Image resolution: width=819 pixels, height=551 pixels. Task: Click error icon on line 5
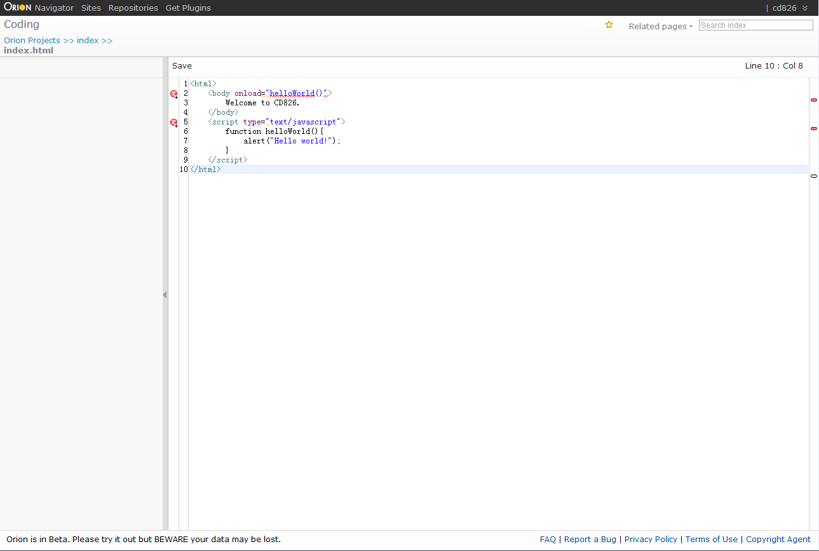(174, 123)
